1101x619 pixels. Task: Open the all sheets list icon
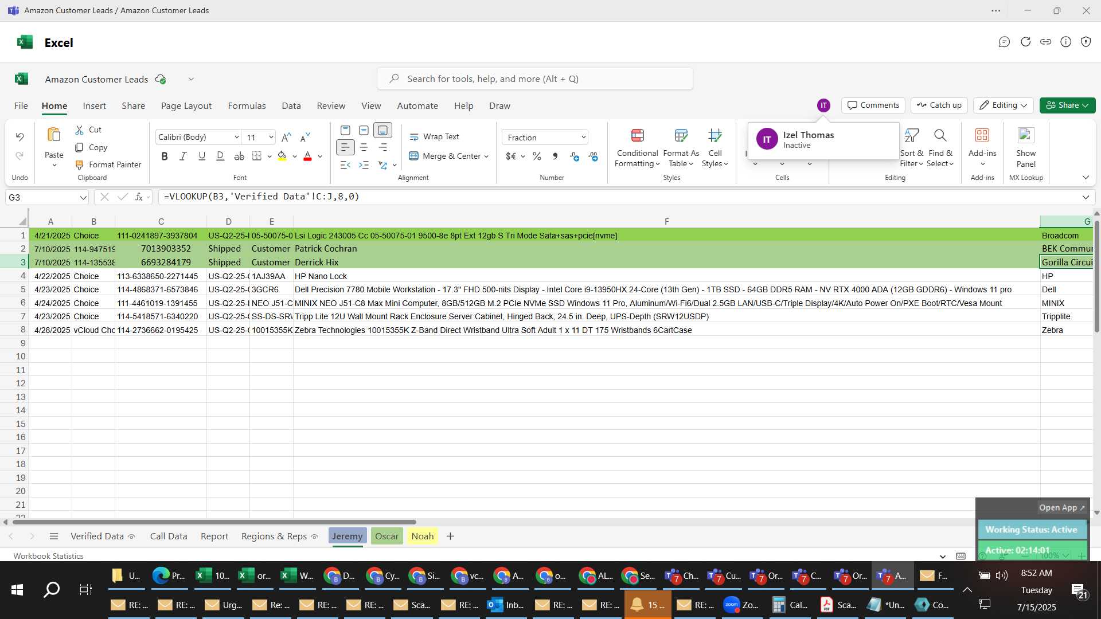click(54, 536)
